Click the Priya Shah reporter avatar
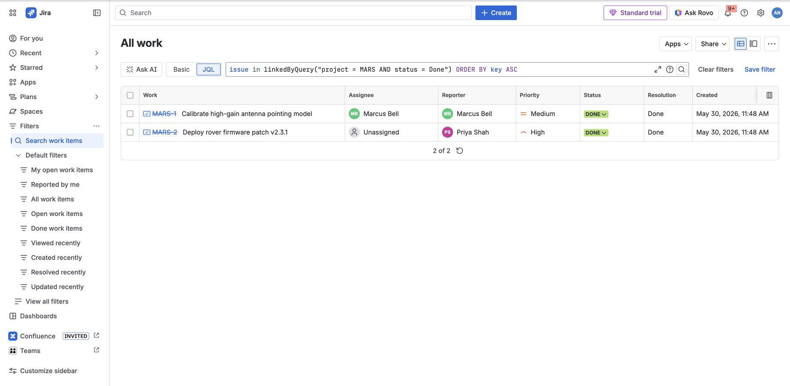Screen dimensions: 790x386 (x=447, y=132)
